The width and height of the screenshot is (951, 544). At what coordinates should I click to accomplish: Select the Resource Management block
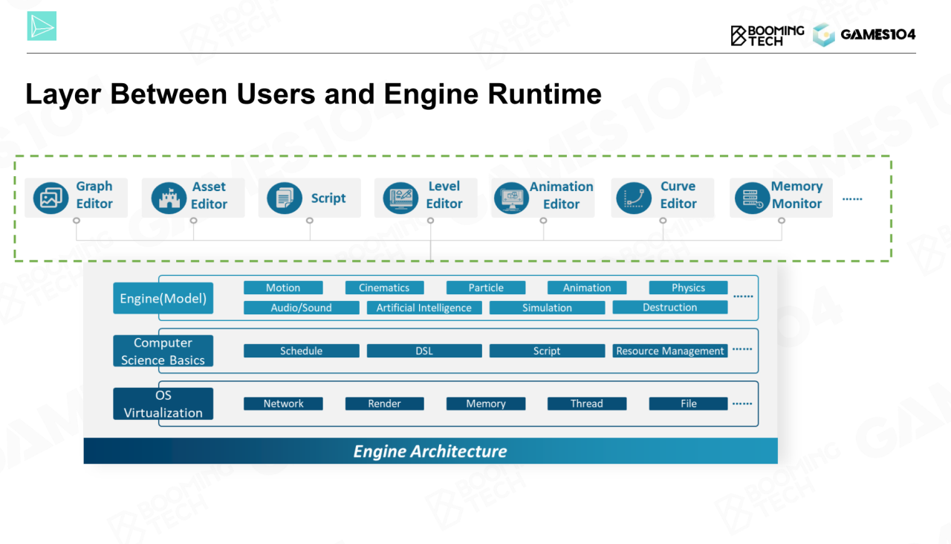coord(669,351)
